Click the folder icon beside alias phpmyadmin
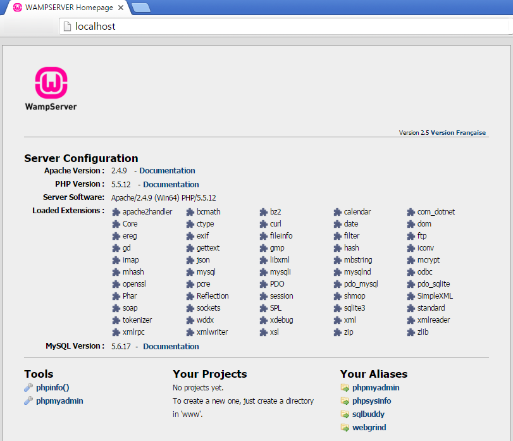 [x=345, y=388]
